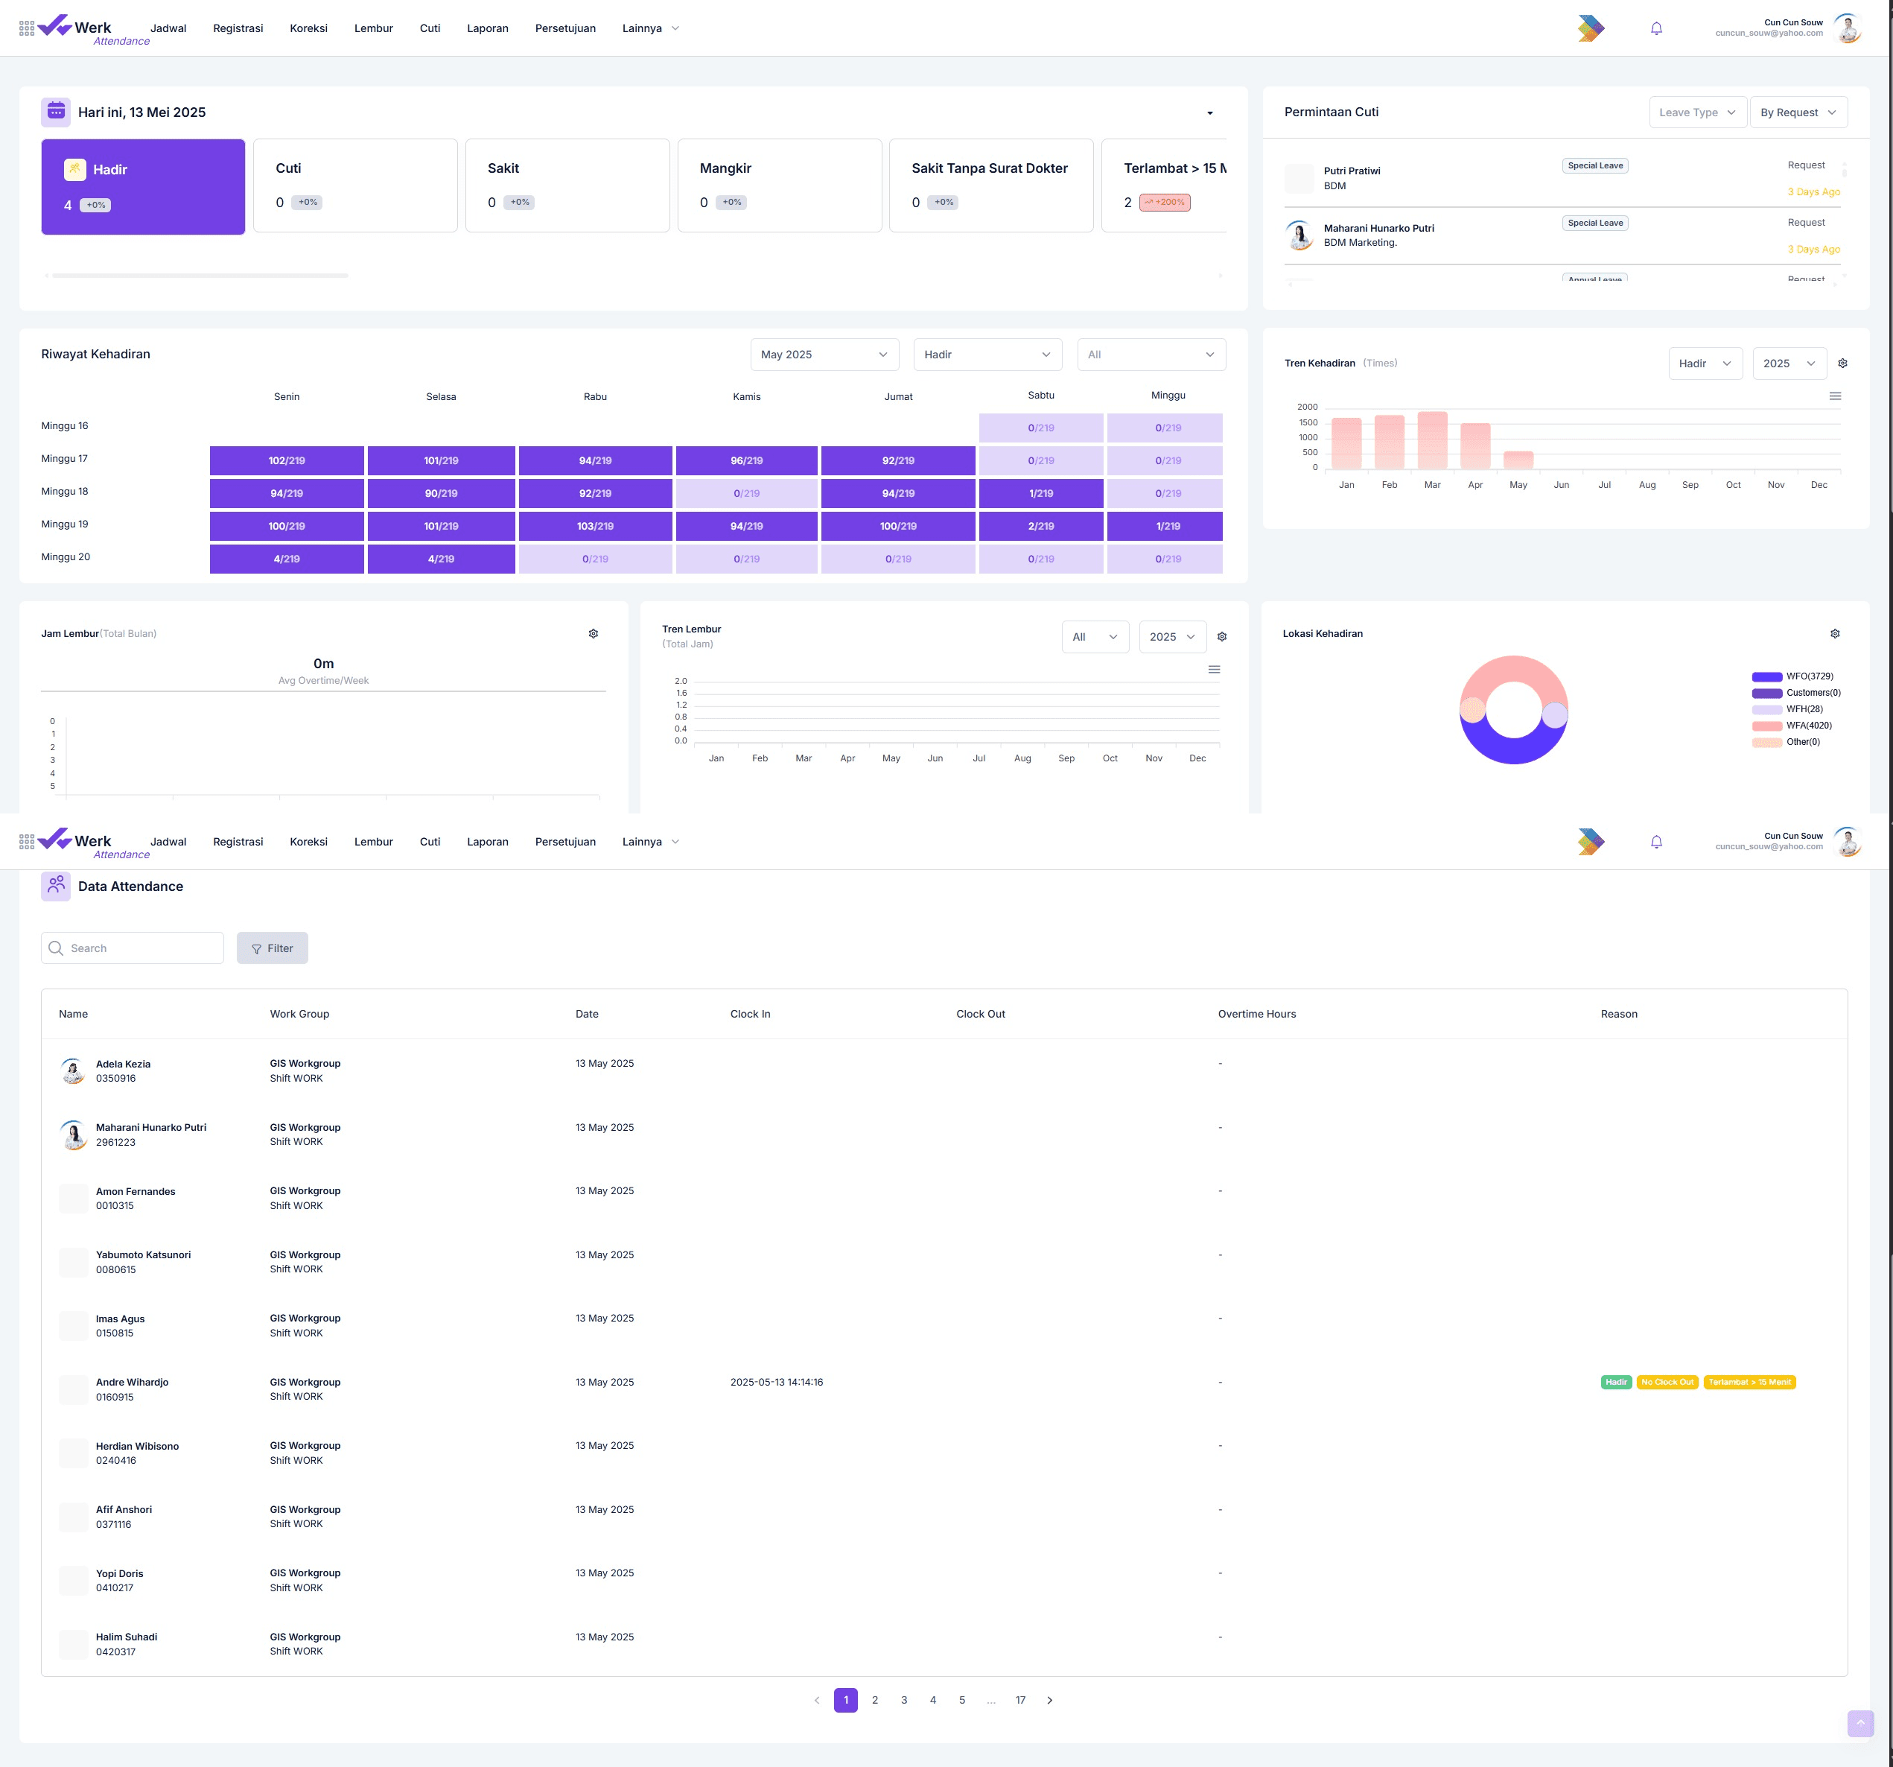Select the Hadir summary card
Screen dimensions: 1893x1767
[x=143, y=187]
